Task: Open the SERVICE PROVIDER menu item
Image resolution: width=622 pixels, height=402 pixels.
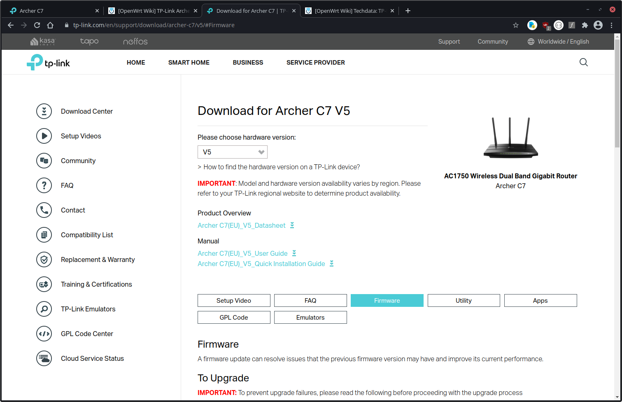Action: pyautogui.click(x=316, y=63)
